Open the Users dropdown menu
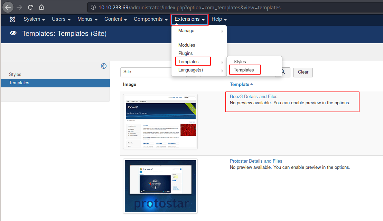Image resolution: width=383 pixels, height=221 pixels. (61, 19)
